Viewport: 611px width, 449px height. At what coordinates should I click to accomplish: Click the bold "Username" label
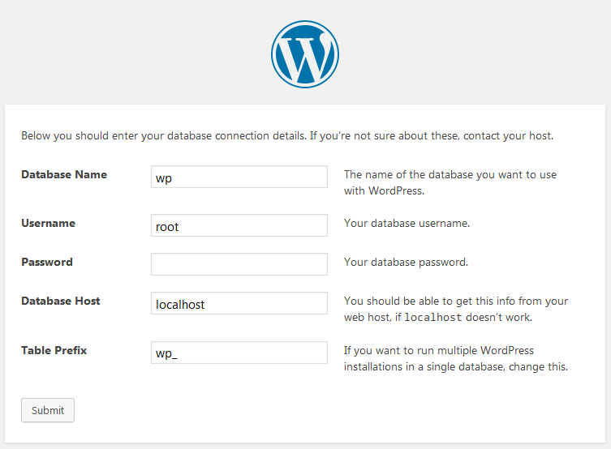(48, 223)
